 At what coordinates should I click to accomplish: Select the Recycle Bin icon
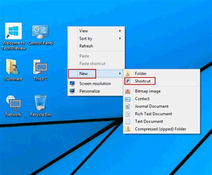pyautogui.click(x=40, y=103)
